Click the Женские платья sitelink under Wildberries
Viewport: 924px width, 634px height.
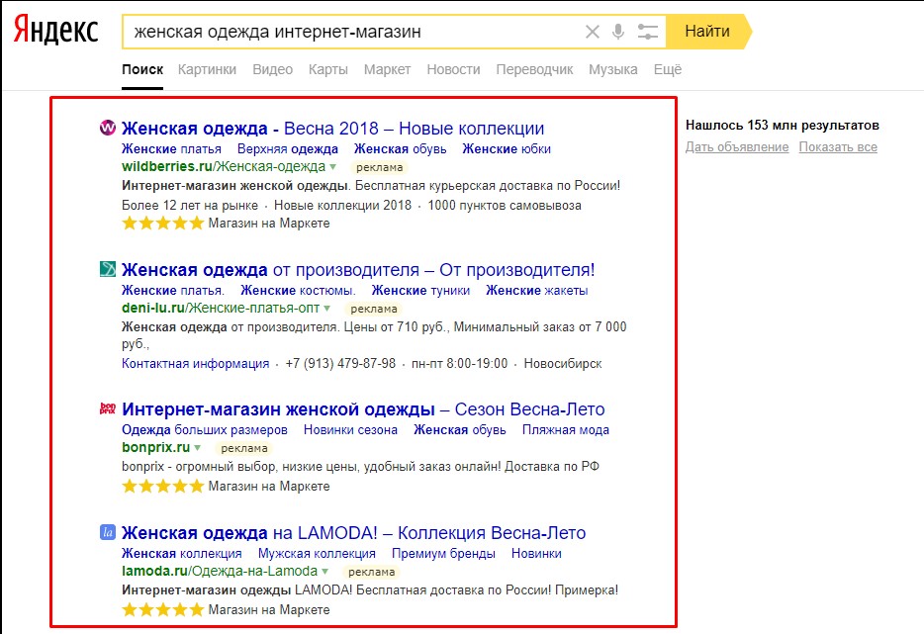(171, 149)
